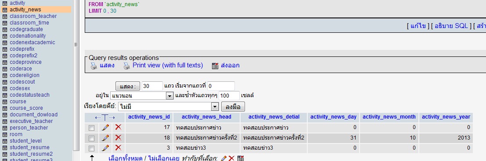Tick the checkbox for row 3
This screenshot has width=486, height=161.
(91, 148)
